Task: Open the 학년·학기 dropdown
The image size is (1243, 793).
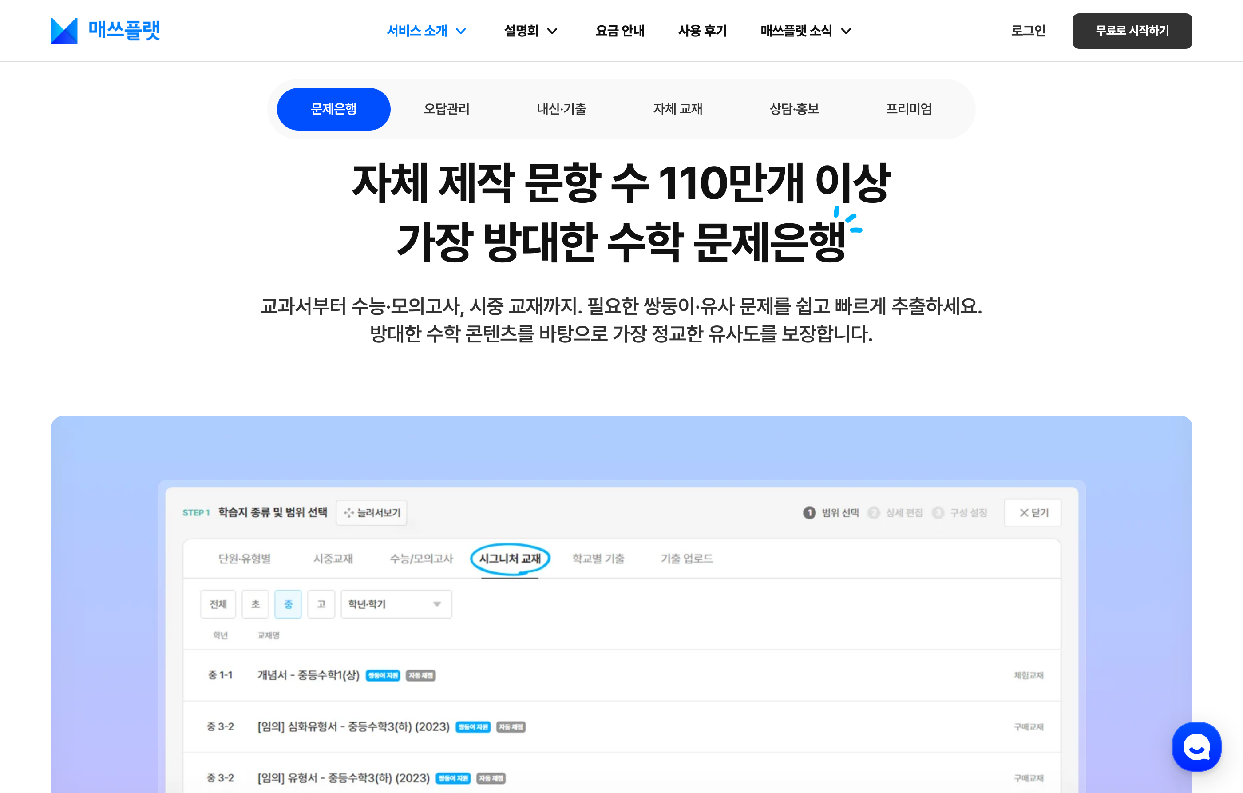Action: click(396, 604)
